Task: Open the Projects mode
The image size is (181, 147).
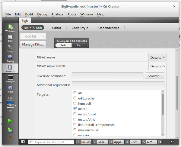Action: (x=10, y=69)
